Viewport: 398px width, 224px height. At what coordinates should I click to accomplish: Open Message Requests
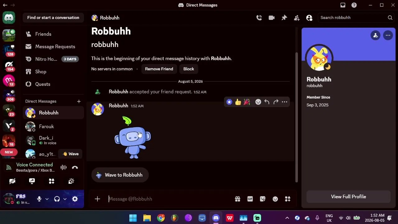tap(53, 46)
